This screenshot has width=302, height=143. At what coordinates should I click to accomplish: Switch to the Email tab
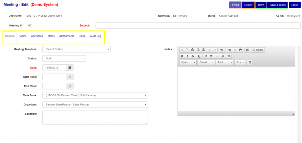[x=82, y=36]
